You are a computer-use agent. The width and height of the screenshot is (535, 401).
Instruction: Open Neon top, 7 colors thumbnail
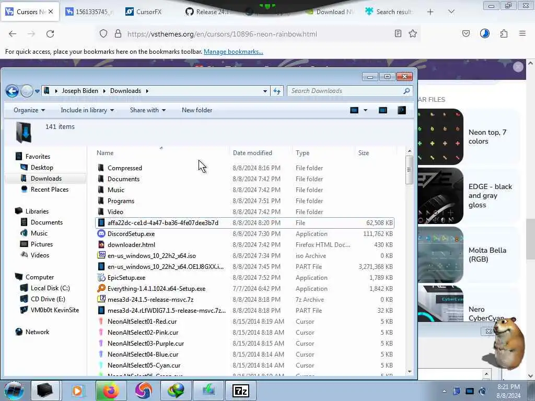(440, 137)
